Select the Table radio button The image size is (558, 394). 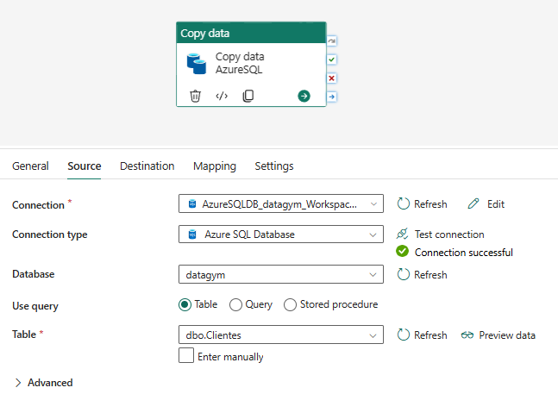point(185,304)
